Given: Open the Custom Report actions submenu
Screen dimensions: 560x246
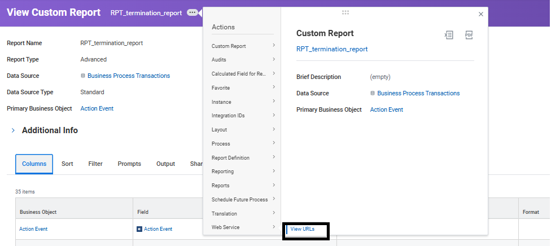Looking at the screenshot, I should [243, 46].
